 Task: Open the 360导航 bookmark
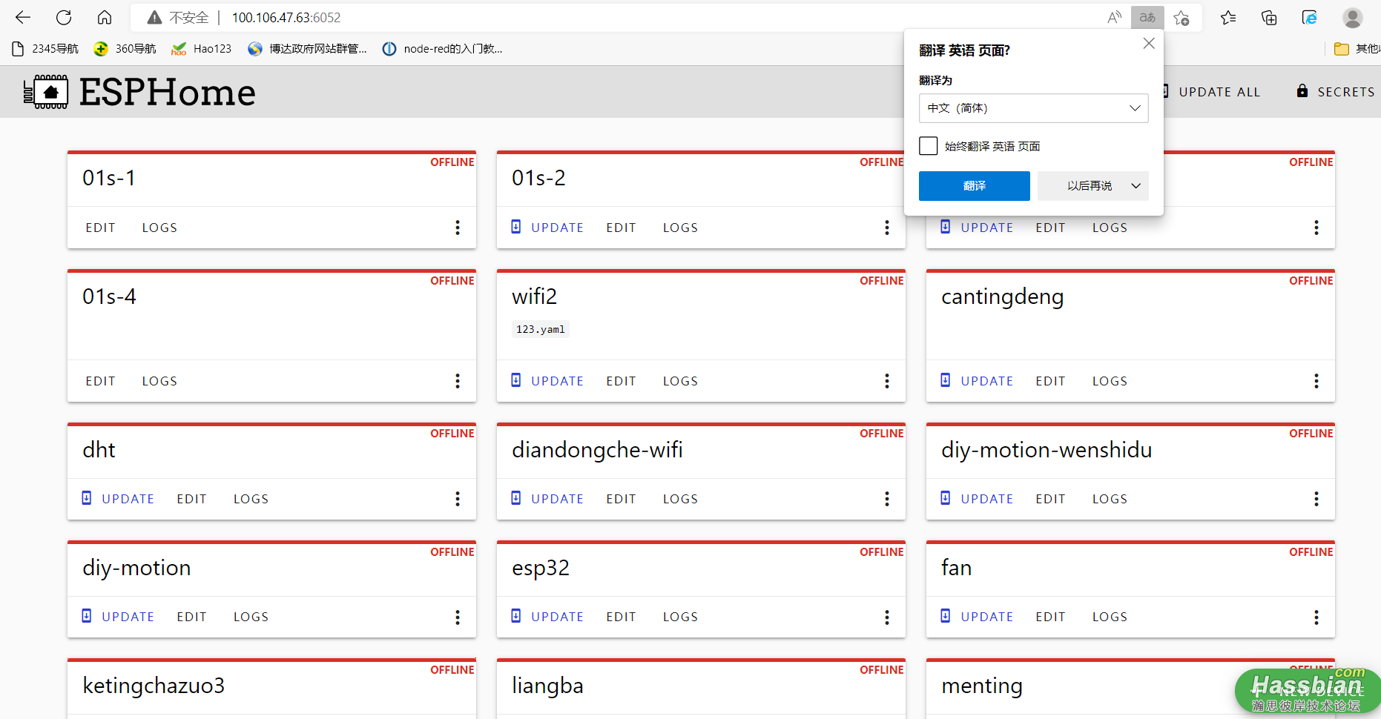125,49
